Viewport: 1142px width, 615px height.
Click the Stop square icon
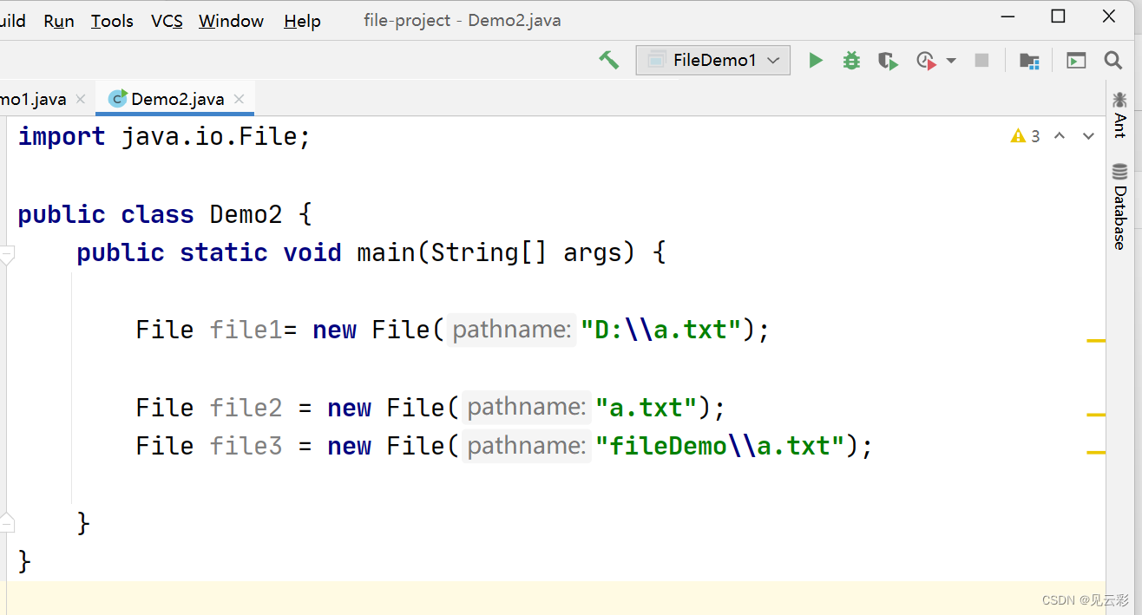pyautogui.click(x=981, y=60)
